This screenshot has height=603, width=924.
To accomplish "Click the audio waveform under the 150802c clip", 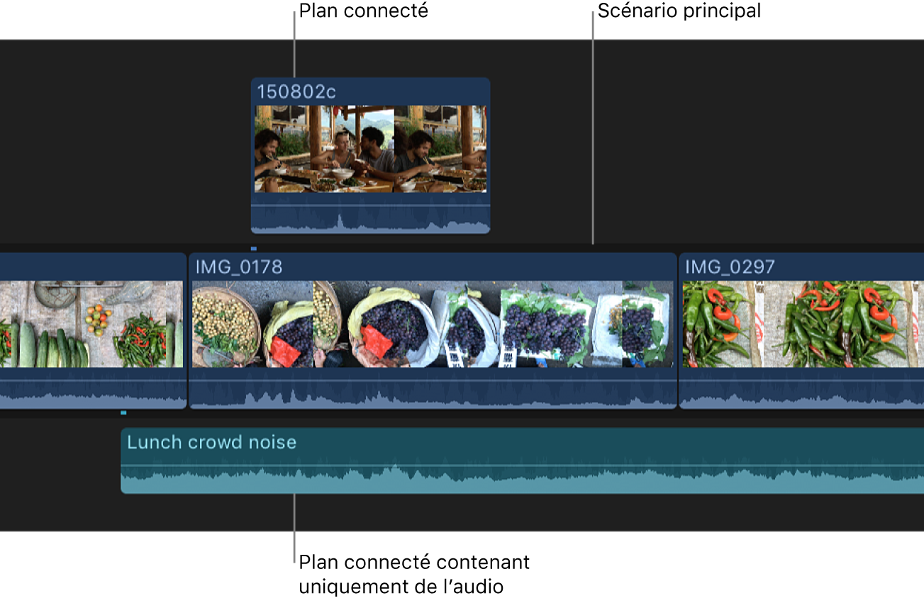I will (369, 220).
